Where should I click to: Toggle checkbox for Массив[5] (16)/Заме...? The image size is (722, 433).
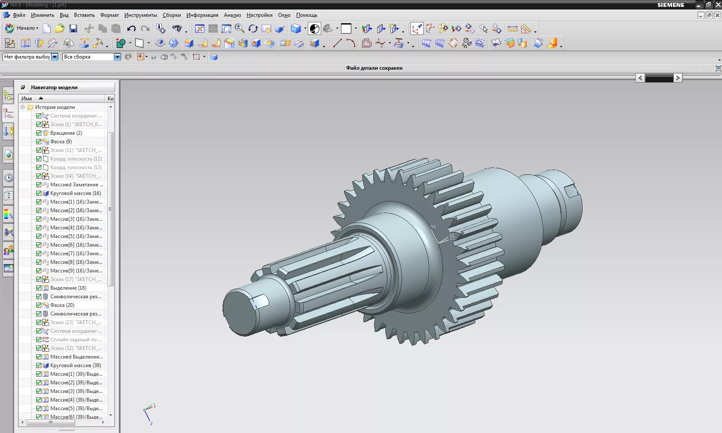(x=39, y=236)
